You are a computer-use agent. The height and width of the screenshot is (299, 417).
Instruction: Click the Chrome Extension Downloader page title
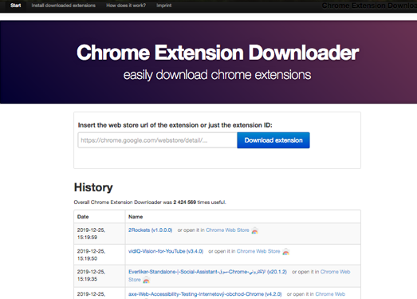click(x=218, y=53)
